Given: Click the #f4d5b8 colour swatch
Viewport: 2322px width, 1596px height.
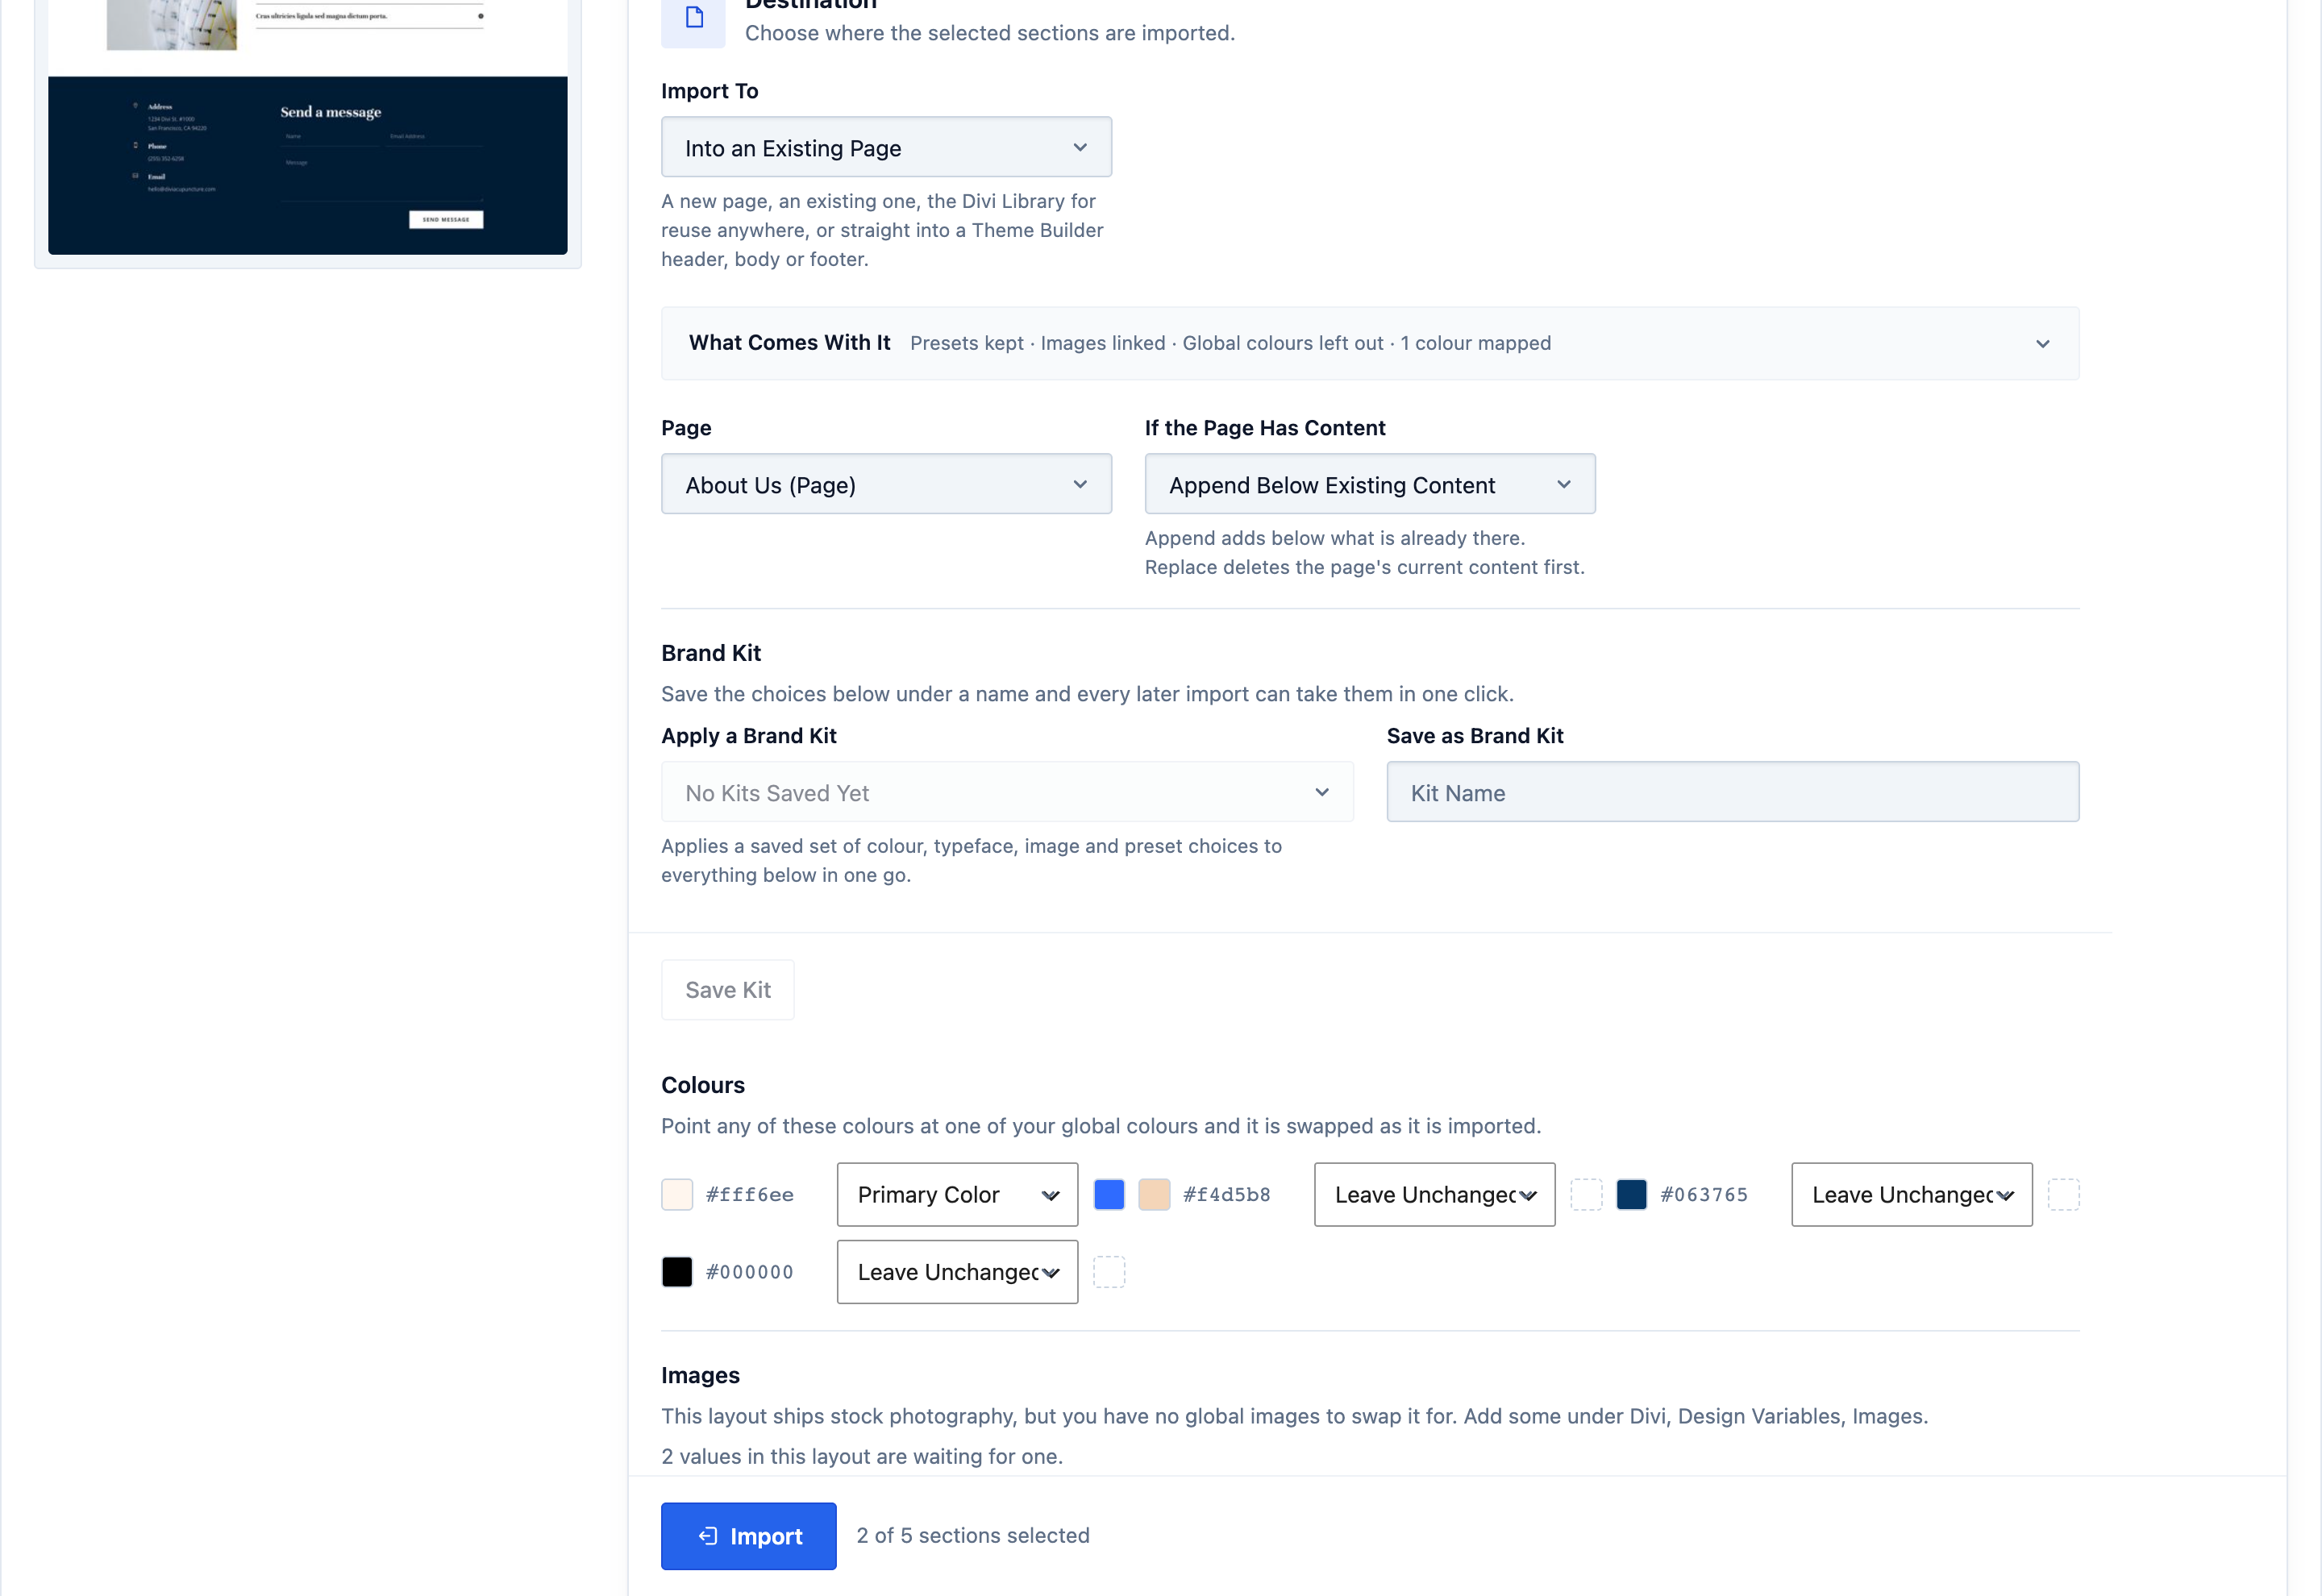Looking at the screenshot, I should pyautogui.click(x=1154, y=1194).
